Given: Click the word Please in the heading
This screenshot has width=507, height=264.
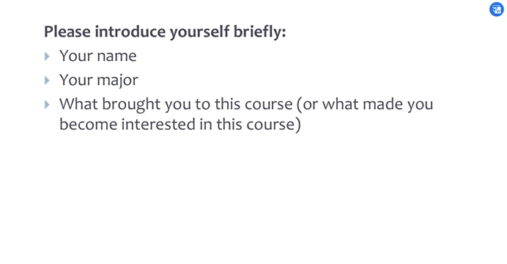Looking at the screenshot, I should [67, 32].
